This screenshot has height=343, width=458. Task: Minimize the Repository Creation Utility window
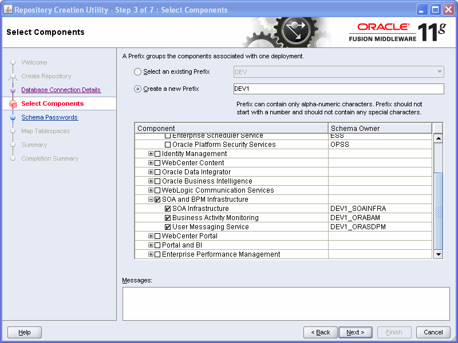(x=421, y=10)
